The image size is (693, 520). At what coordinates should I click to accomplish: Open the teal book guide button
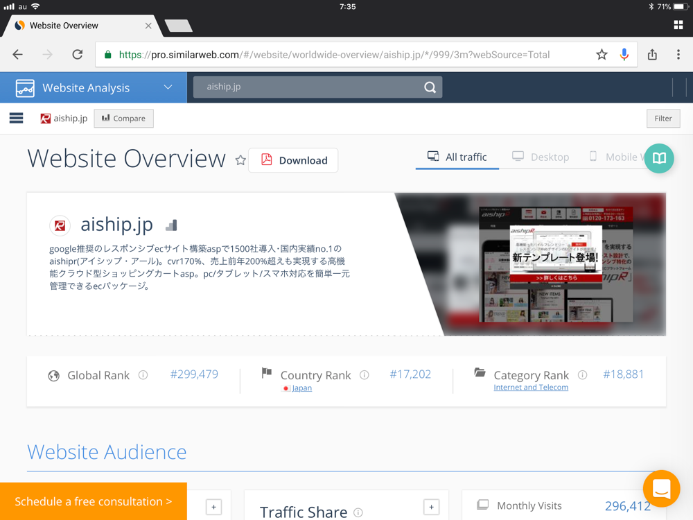(x=658, y=158)
